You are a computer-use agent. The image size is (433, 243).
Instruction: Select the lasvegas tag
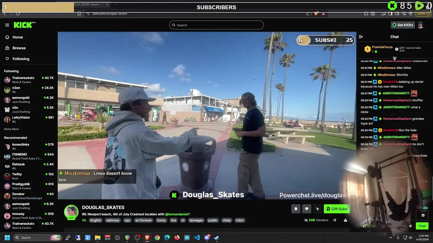pos(196,220)
